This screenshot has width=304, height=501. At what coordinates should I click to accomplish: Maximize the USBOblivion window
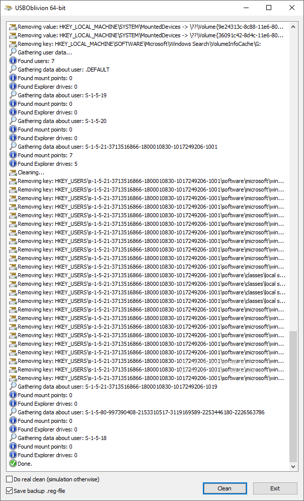[x=269, y=8]
